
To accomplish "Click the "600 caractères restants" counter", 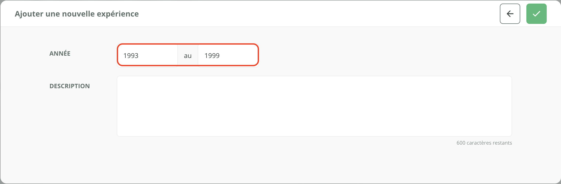I will (x=484, y=143).
